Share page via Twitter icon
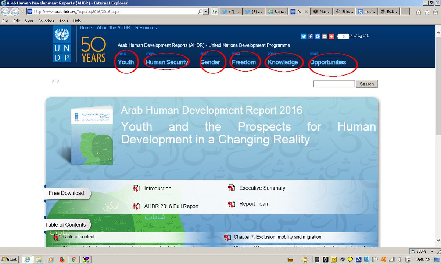 coord(304,36)
